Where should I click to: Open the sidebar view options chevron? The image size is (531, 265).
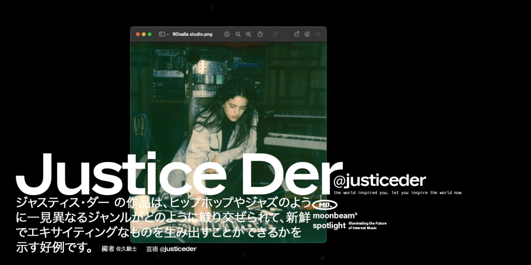pos(167,35)
